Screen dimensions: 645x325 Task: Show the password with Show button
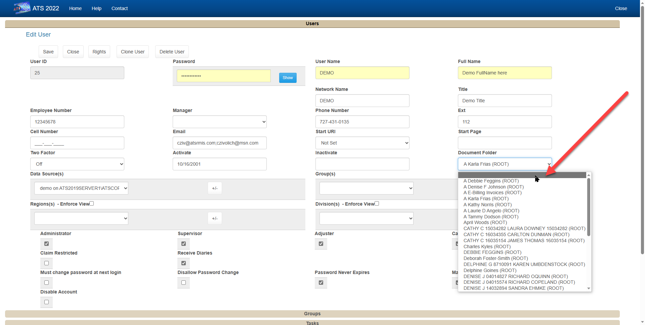288,78
